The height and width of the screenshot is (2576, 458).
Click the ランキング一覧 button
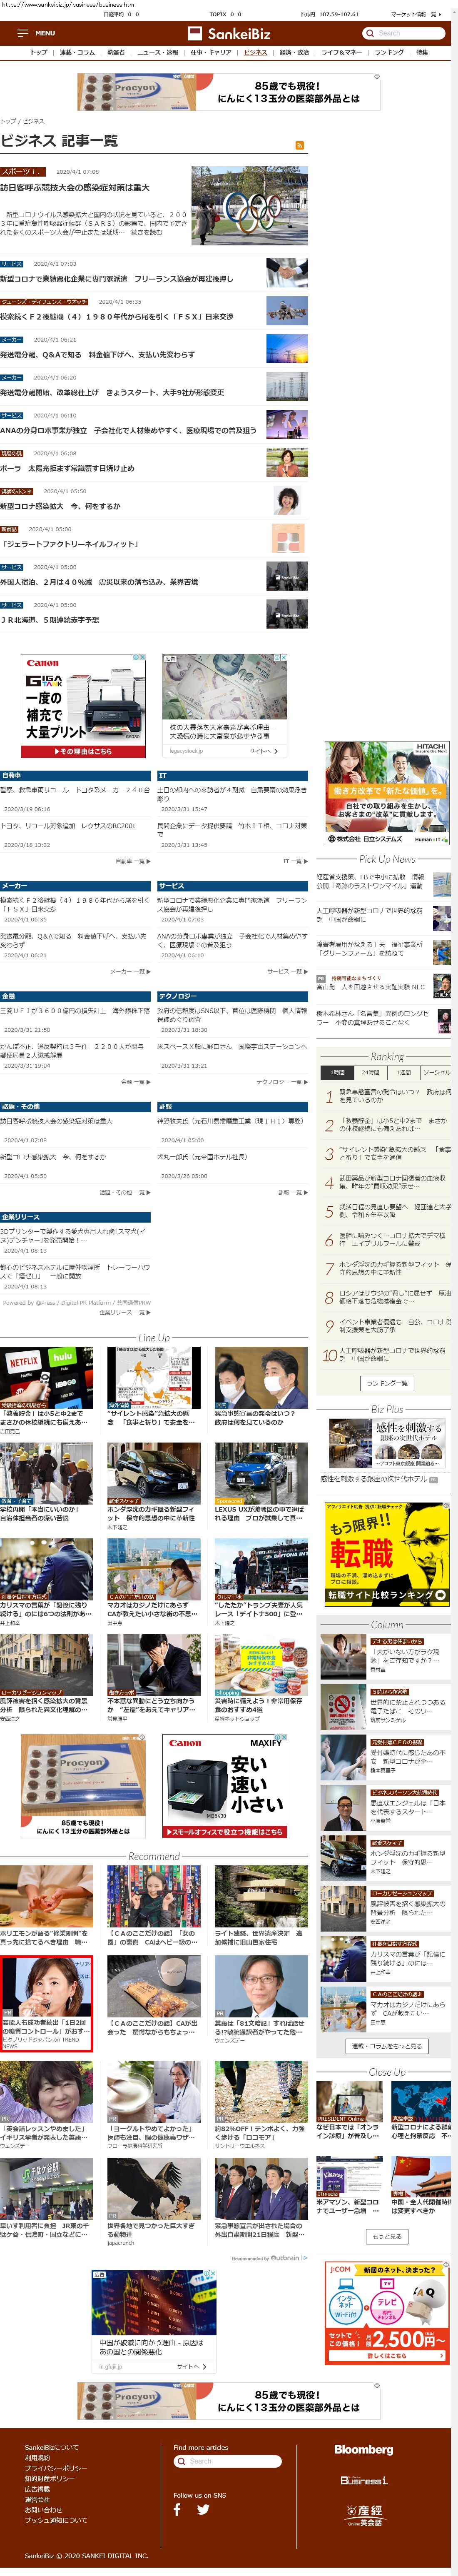(x=387, y=1383)
